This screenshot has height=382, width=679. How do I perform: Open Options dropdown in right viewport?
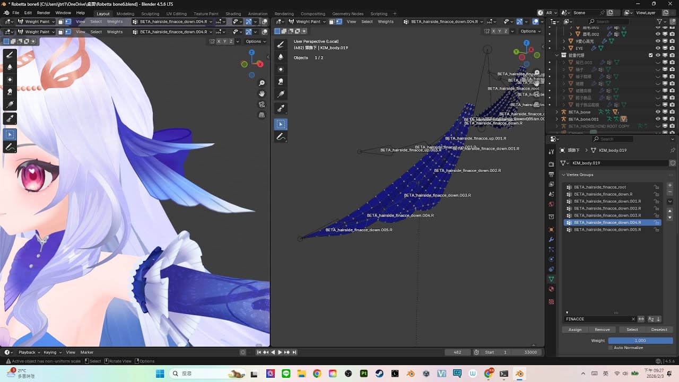[530, 31]
